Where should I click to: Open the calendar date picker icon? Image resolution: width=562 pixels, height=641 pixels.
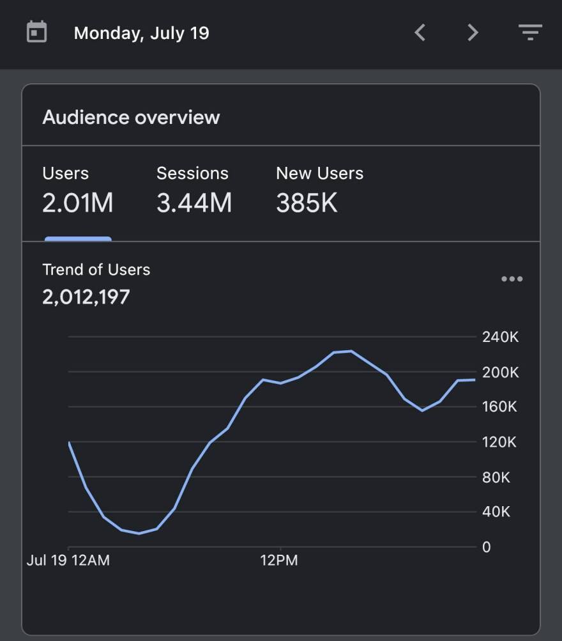(37, 33)
